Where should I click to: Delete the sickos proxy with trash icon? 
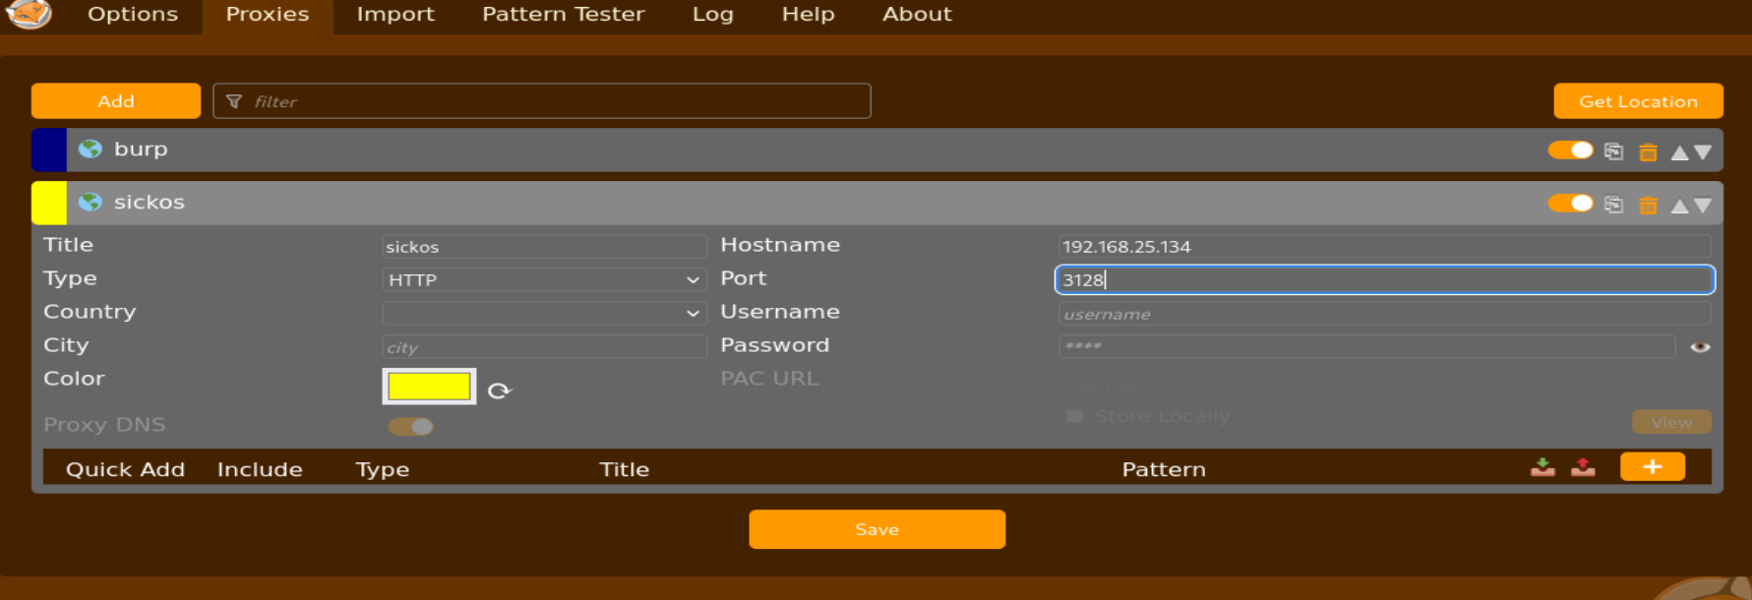pos(1648,205)
